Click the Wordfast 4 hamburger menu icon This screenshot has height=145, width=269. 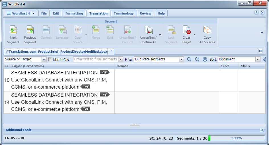9,13
